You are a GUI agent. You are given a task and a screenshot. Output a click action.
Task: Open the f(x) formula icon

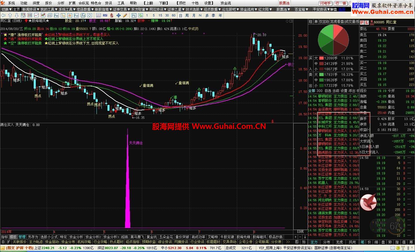click(83, 15)
